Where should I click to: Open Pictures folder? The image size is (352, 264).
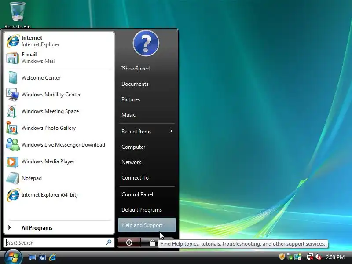[147, 99]
